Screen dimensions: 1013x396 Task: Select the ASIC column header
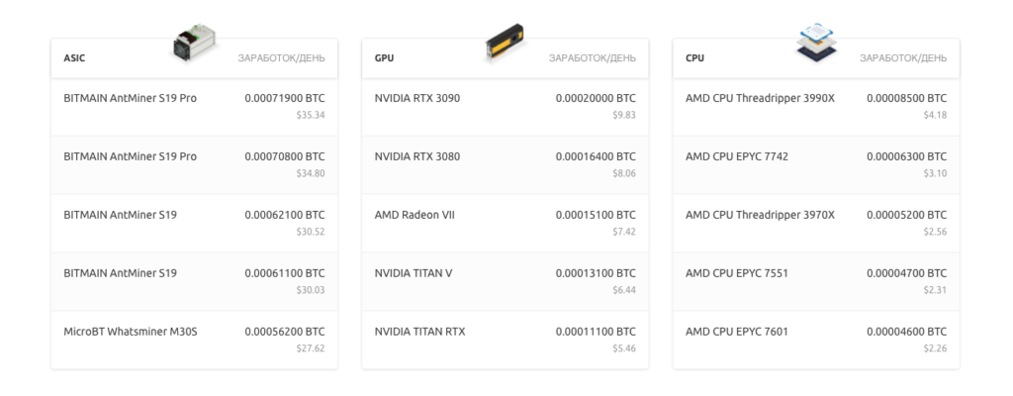[74, 58]
